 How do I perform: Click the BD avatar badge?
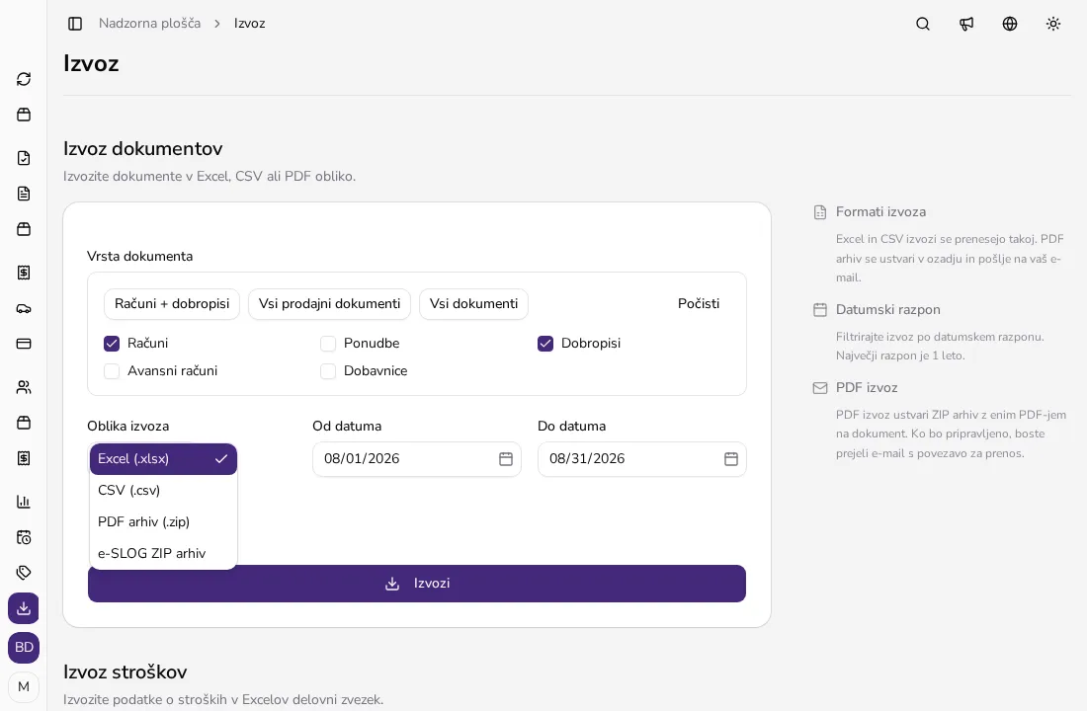pos(24,647)
